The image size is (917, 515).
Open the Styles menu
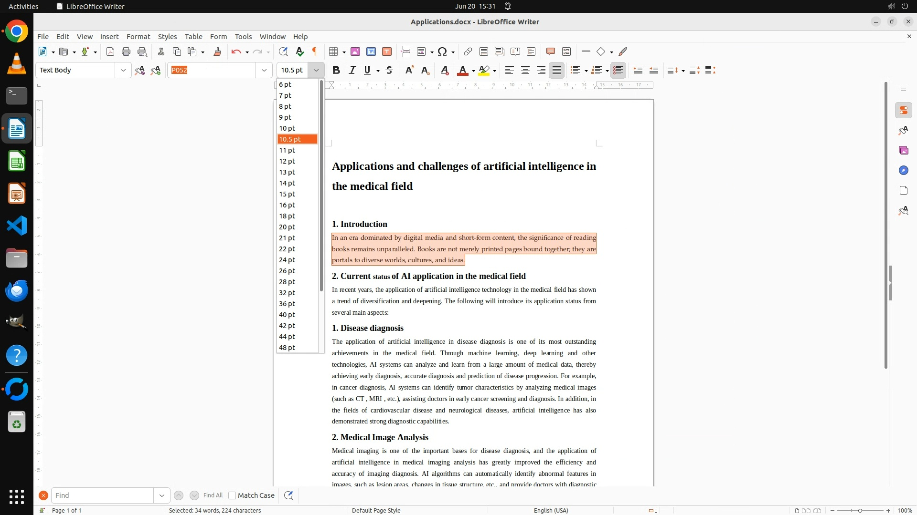[x=167, y=37]
